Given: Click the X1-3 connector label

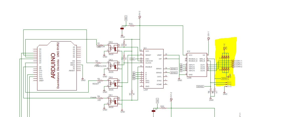Looking at the screenshot, I should (229, 86).
